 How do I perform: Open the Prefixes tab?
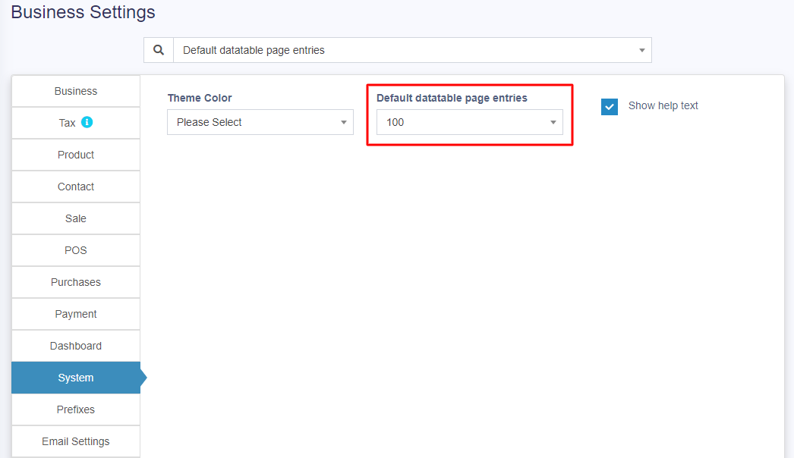76,409
